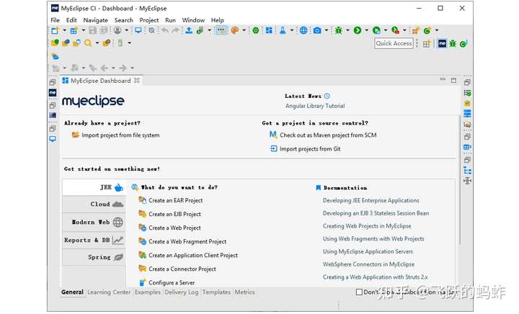Viewport: 519px width, 314px height.
Task: Click the New file toolbar icon
Action: (x=55, y=30)
